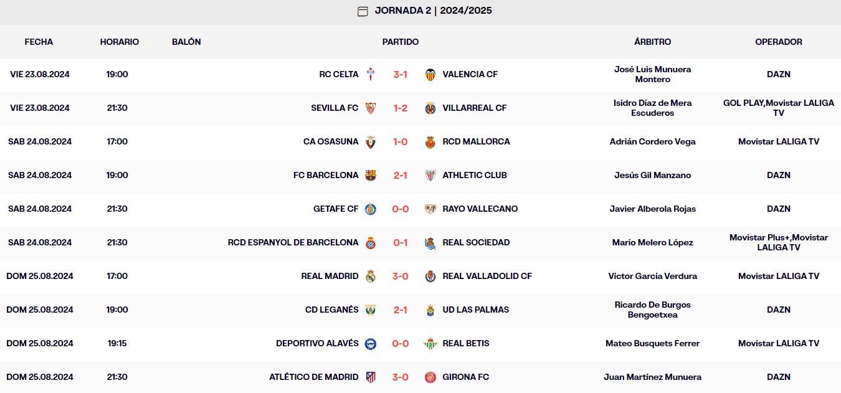Select the RCD Mallorca badge
The image size is (841, 393).
[x=430, y=141]
